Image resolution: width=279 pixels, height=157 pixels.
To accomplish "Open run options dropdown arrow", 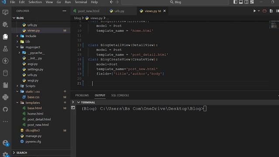I will pyautogui.click(x=259, y=11).
